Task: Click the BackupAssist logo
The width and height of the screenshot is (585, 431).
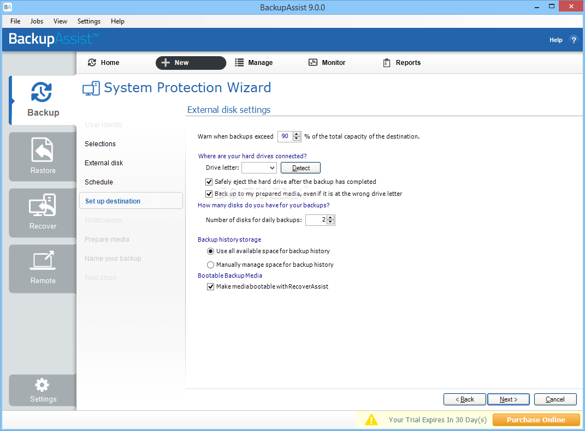Action: 54,39
